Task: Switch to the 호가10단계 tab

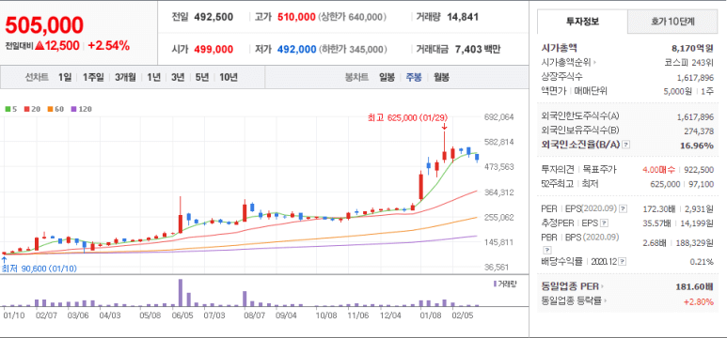Action: pos(672,22)
